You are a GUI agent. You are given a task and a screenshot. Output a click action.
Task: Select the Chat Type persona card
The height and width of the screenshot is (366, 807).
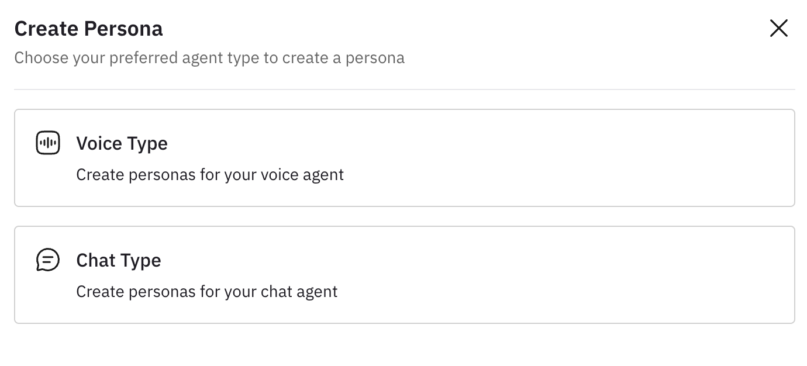click(404, 275)
